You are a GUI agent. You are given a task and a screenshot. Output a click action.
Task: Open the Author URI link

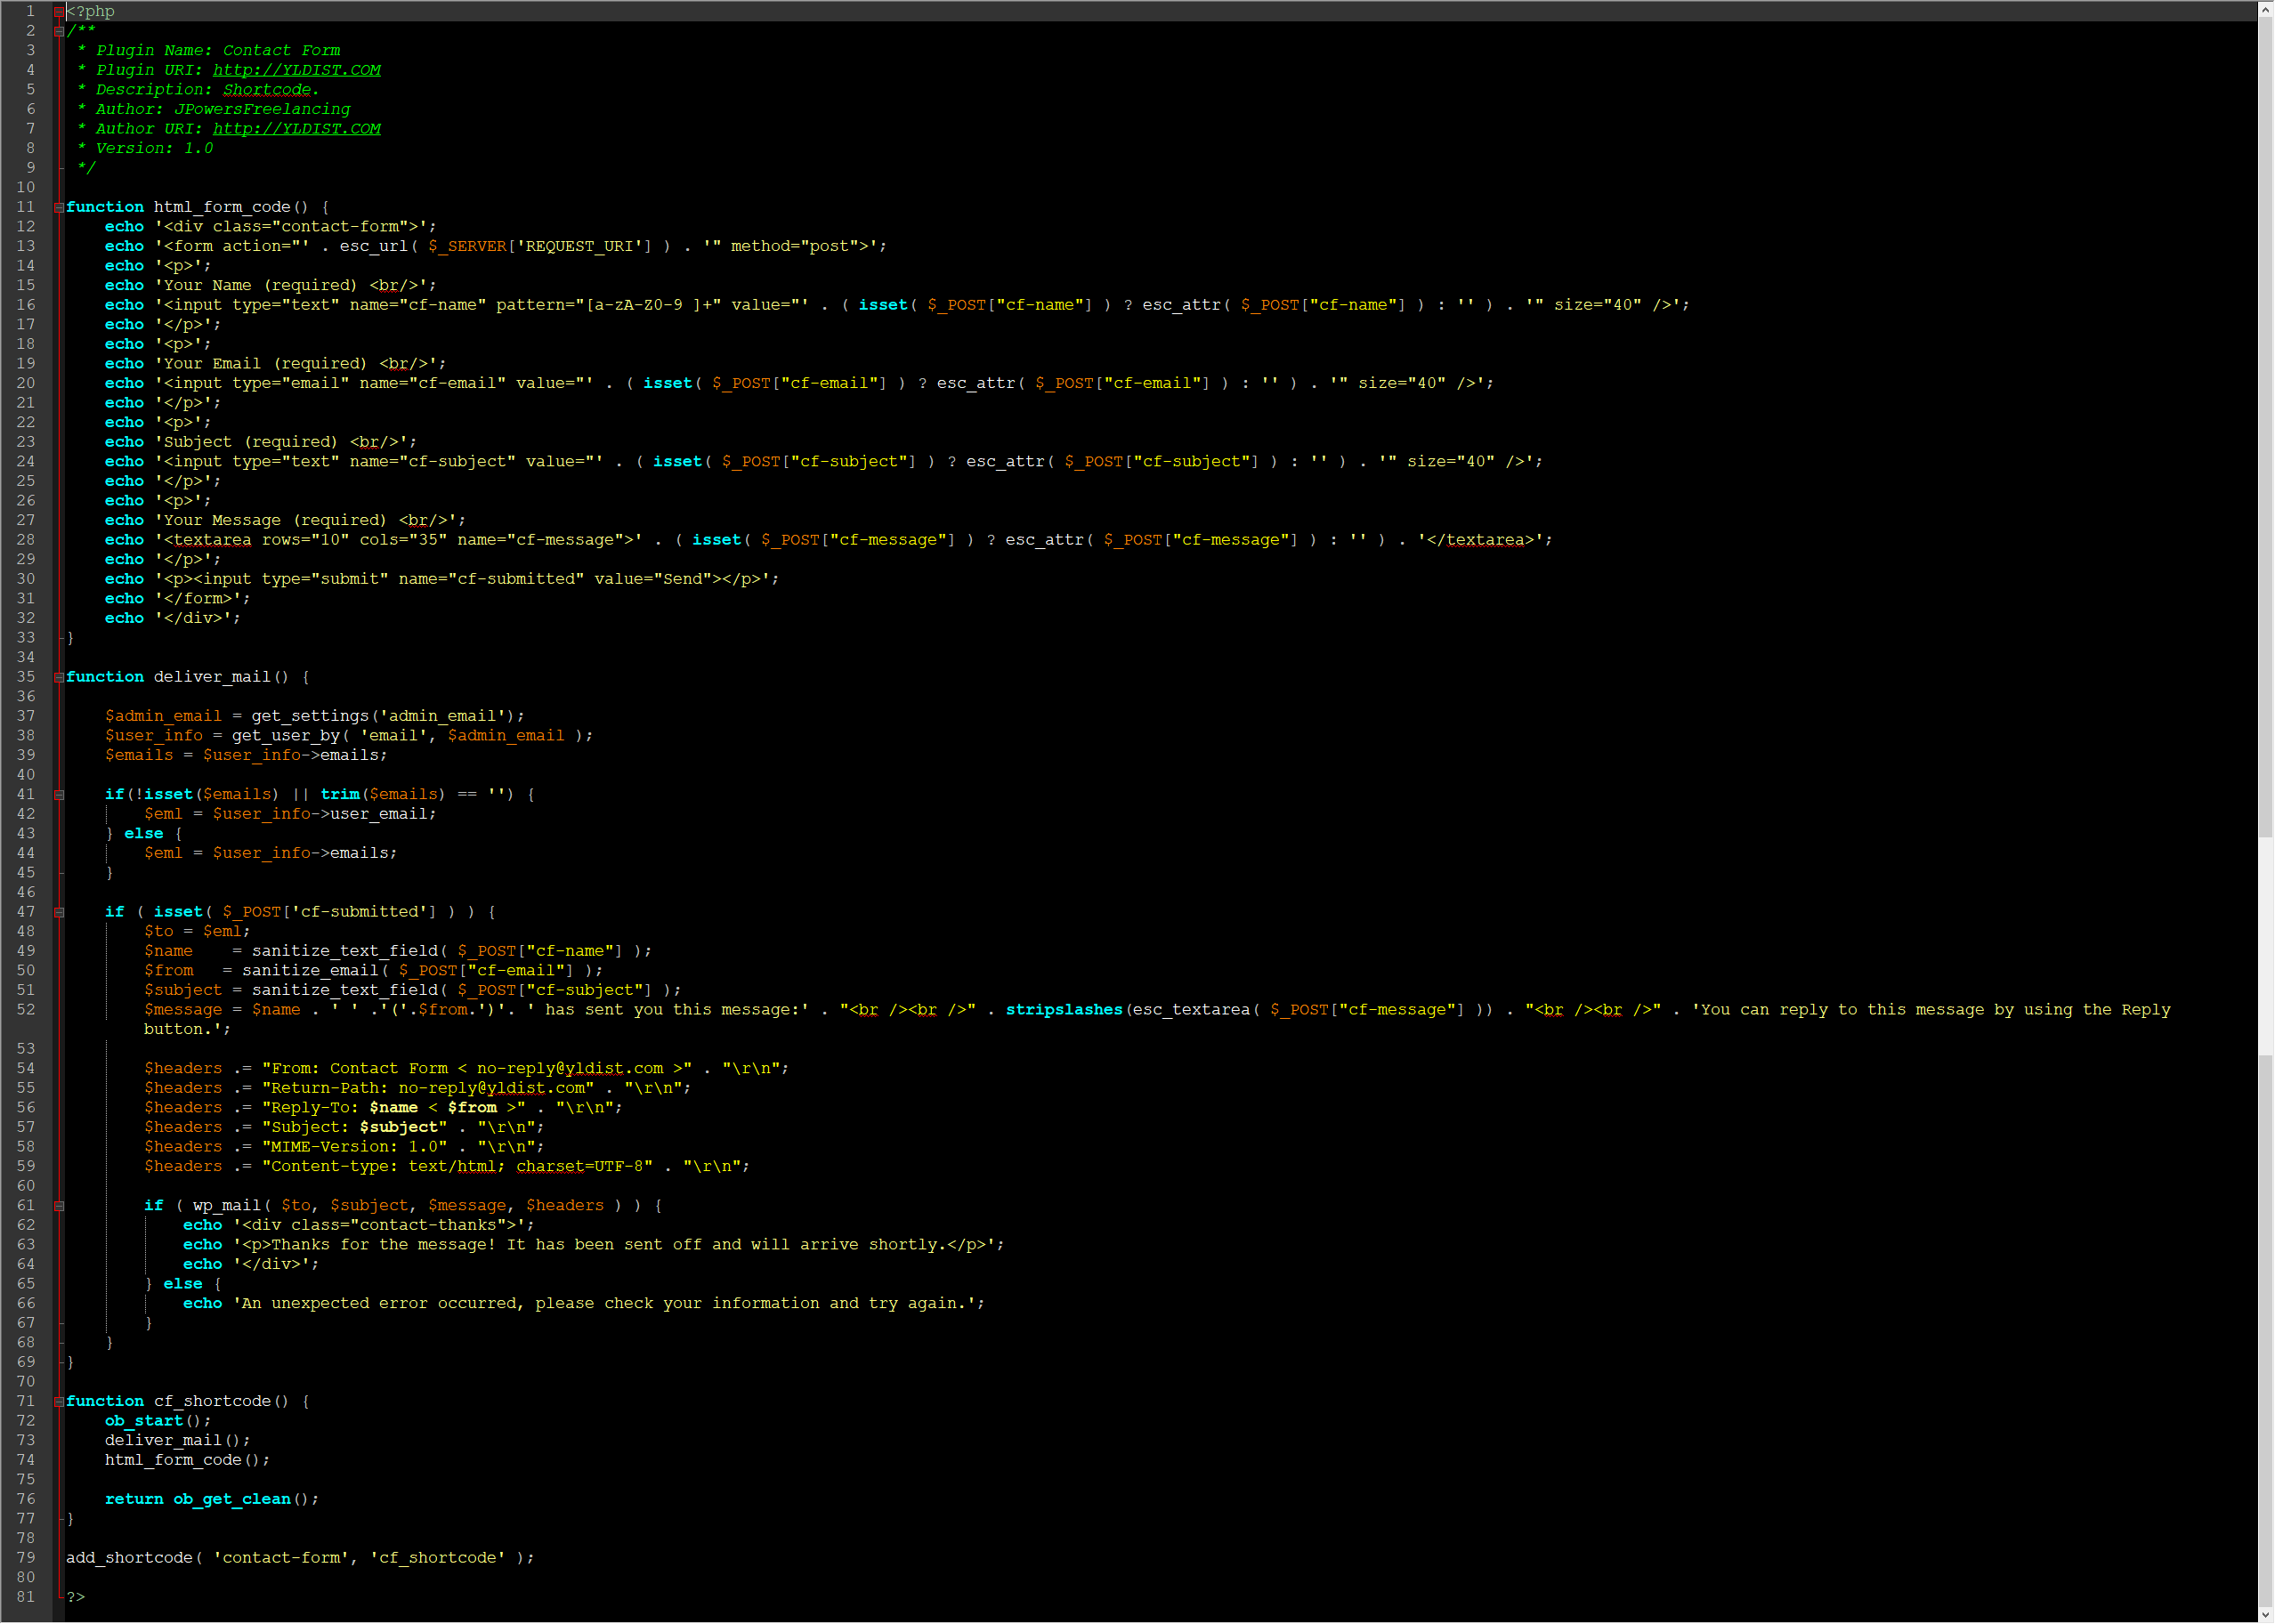[296, 129]
